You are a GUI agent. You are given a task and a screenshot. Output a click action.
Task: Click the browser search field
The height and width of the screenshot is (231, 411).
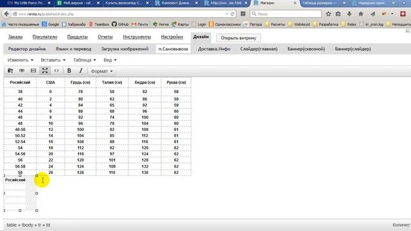tap(286, 13)
